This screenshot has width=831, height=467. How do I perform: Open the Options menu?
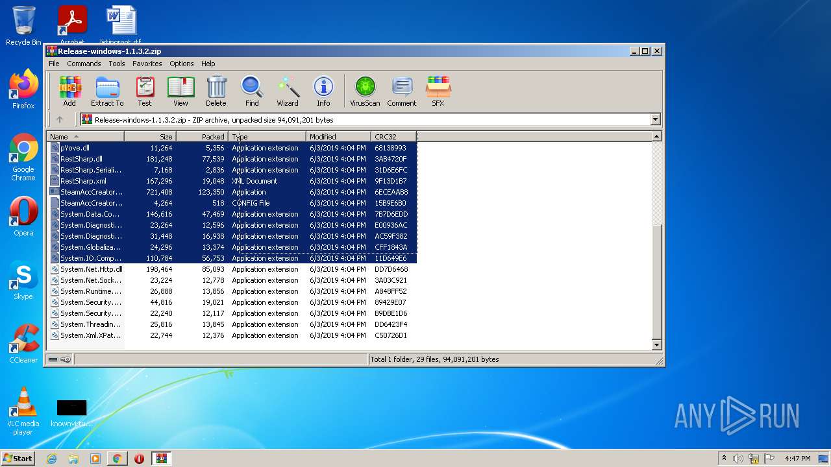pos(182,64)
